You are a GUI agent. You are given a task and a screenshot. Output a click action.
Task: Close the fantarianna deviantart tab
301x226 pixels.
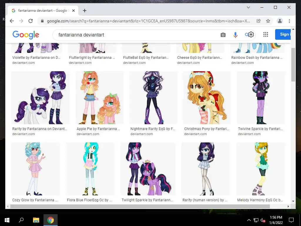pyautogui.click(x=73, y=11)
